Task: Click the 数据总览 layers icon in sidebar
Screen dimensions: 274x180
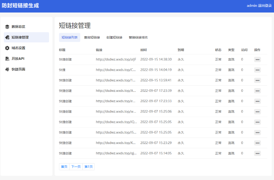Action: click(x=7, y=27)
